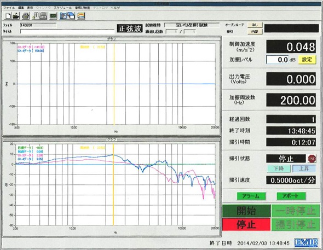This screenshot has width=323, height=250.
Task: Click the green アボート indicator button
Action: (291, 196)
